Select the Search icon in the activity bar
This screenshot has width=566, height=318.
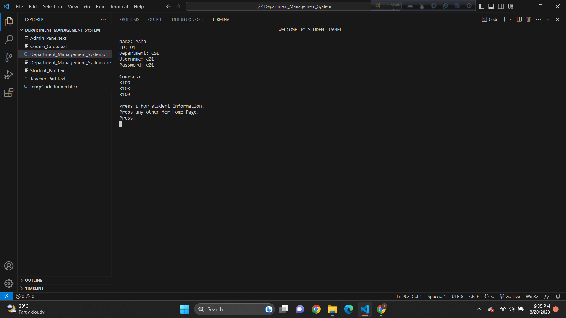pos(9,39)
